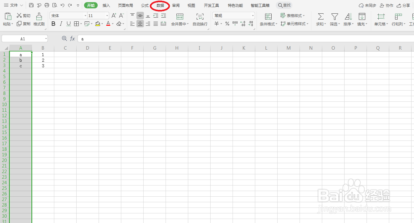Viewport: 414px width, 223px height.
Task: Click the Name Box showing A1
Action: [x=24, y=39]
